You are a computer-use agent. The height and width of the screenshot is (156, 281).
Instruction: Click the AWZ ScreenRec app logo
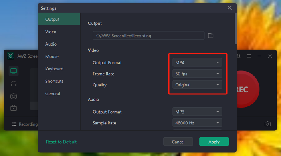(x=10, y=56)
